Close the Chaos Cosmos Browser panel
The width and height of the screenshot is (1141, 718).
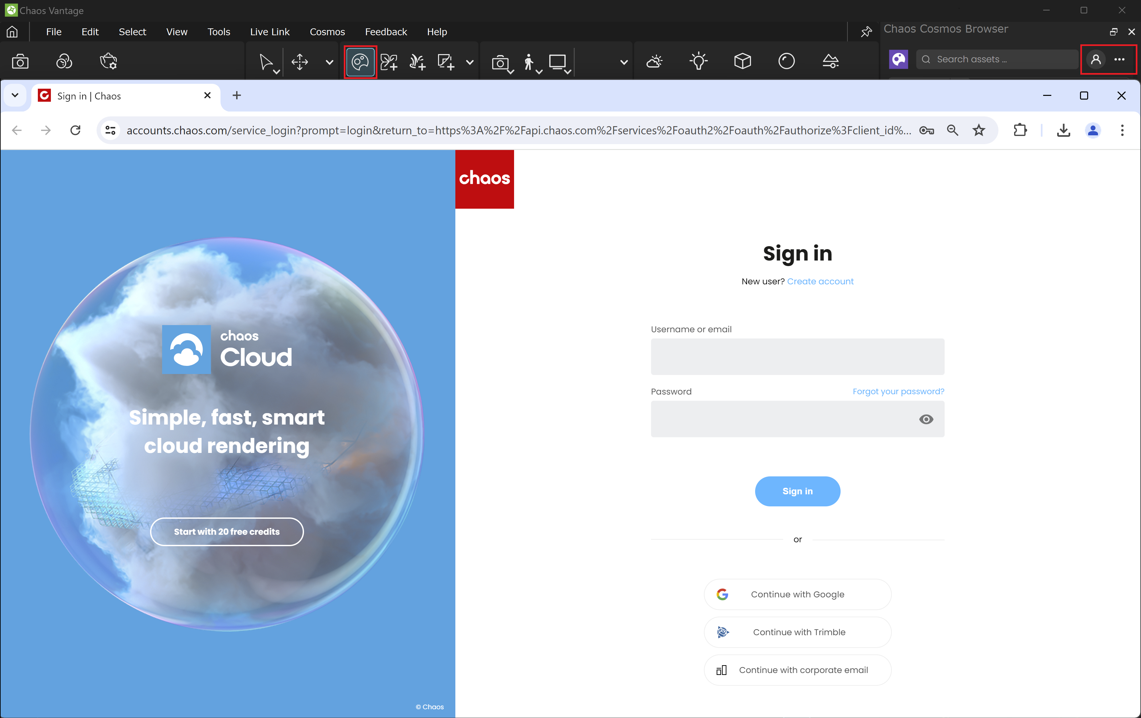tap(1132, 32)
